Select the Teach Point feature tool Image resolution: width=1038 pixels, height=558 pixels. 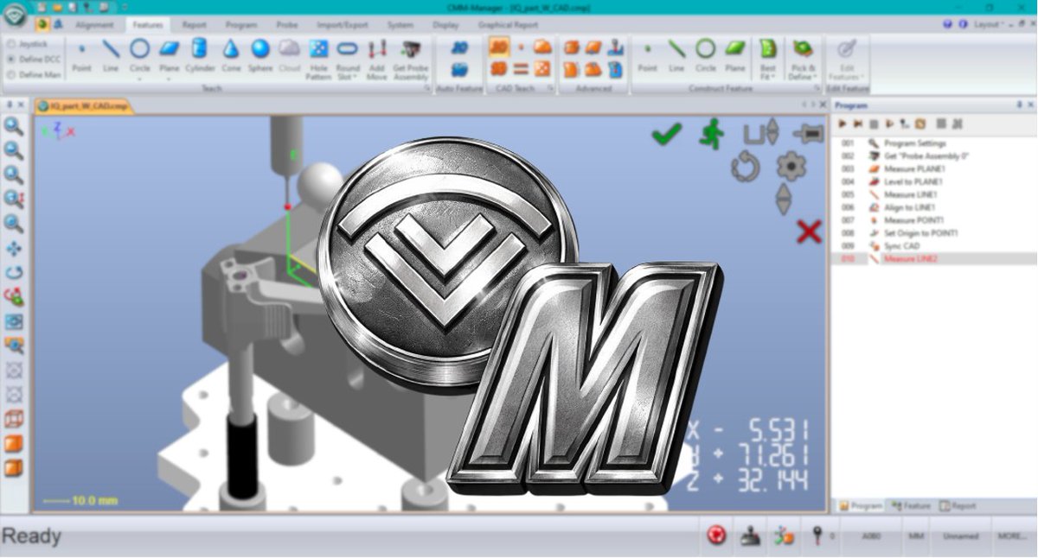coord(82,55)
